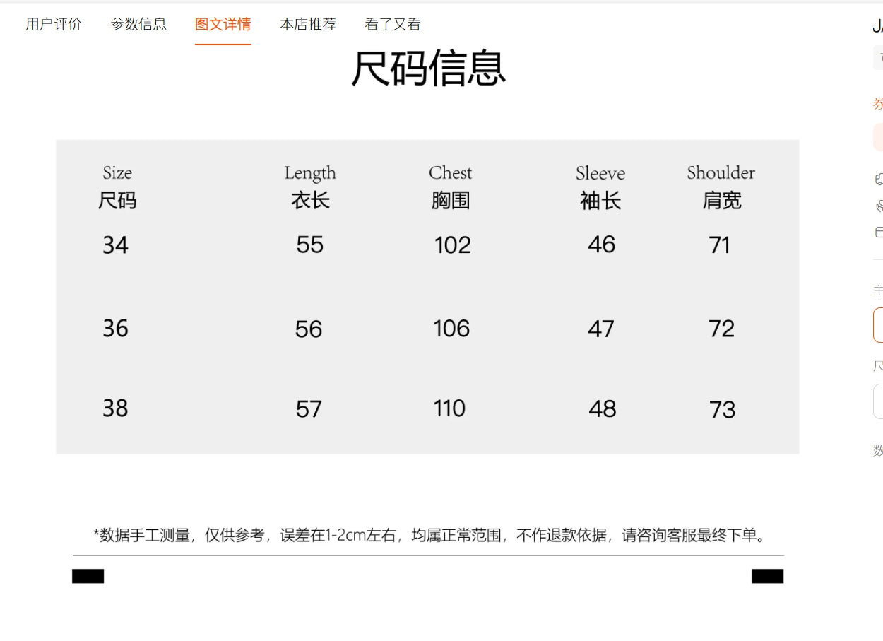Screen dimensions: 883x641
Task: Click the Length 衣长 column header
Action: [310, 187]
